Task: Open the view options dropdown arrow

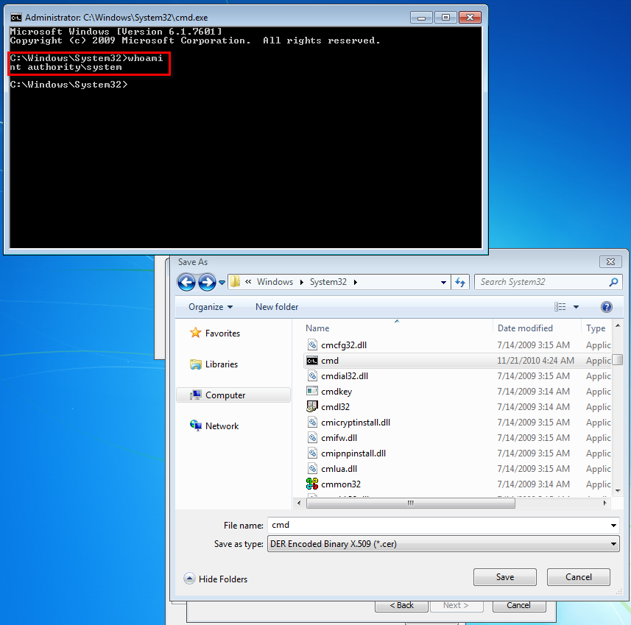Action: coord(576,307)
